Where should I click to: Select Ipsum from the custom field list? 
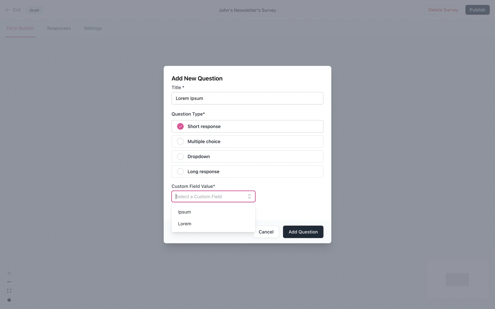(x=185, y=212)
